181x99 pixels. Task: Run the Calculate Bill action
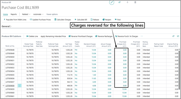coord(81,20)
